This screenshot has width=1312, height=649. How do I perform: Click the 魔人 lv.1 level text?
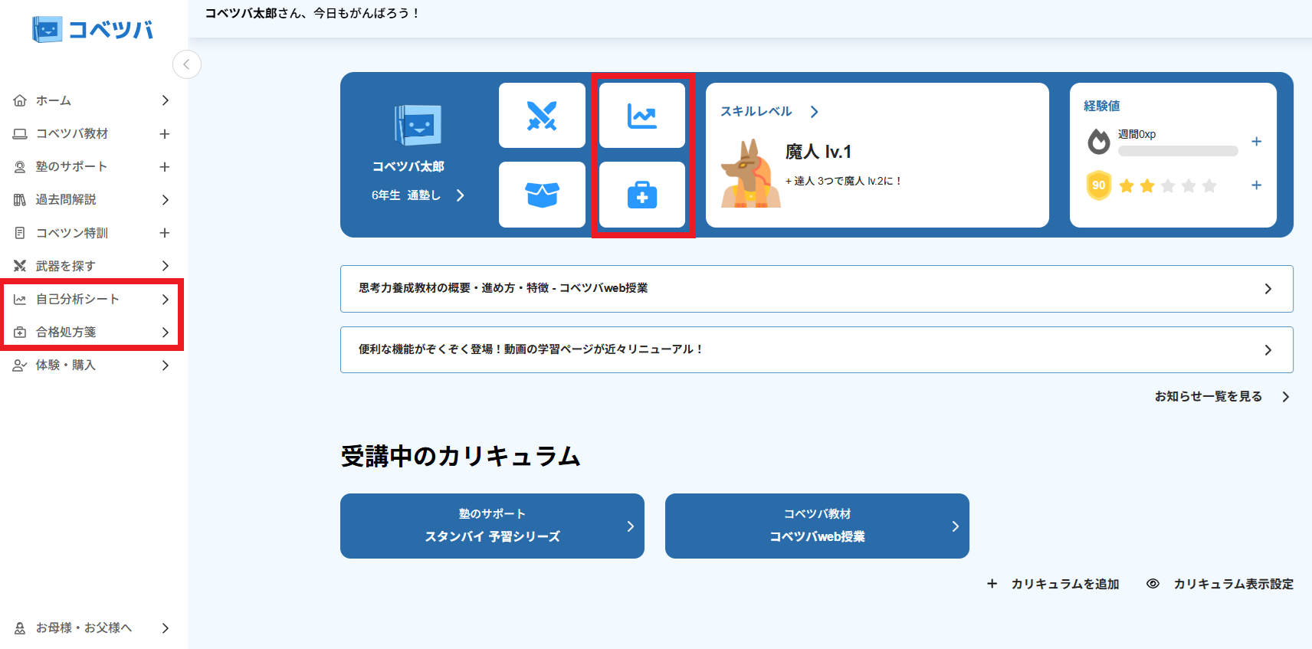818,152
